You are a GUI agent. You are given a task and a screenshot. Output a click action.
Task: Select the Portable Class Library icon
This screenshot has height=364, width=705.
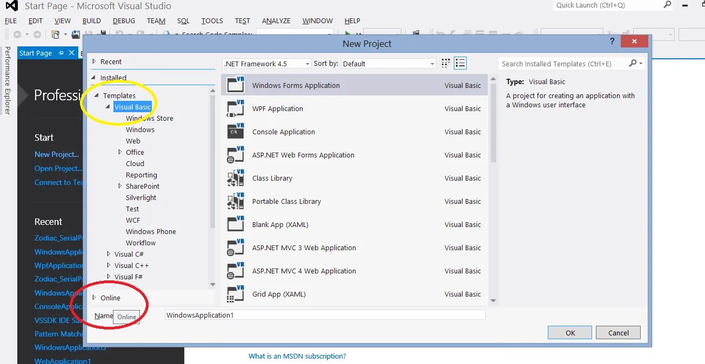pos(236,201)
